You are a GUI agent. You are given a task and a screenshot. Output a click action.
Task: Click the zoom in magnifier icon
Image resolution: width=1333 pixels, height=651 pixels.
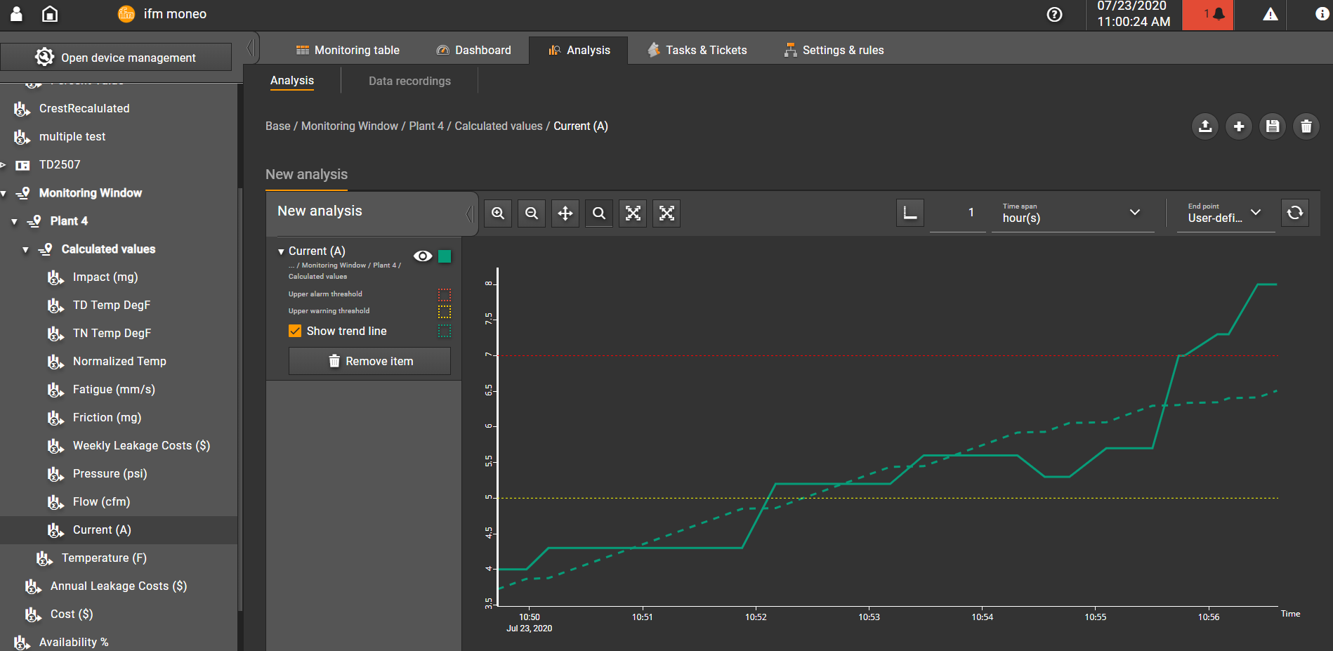click(x=498, y=213)
